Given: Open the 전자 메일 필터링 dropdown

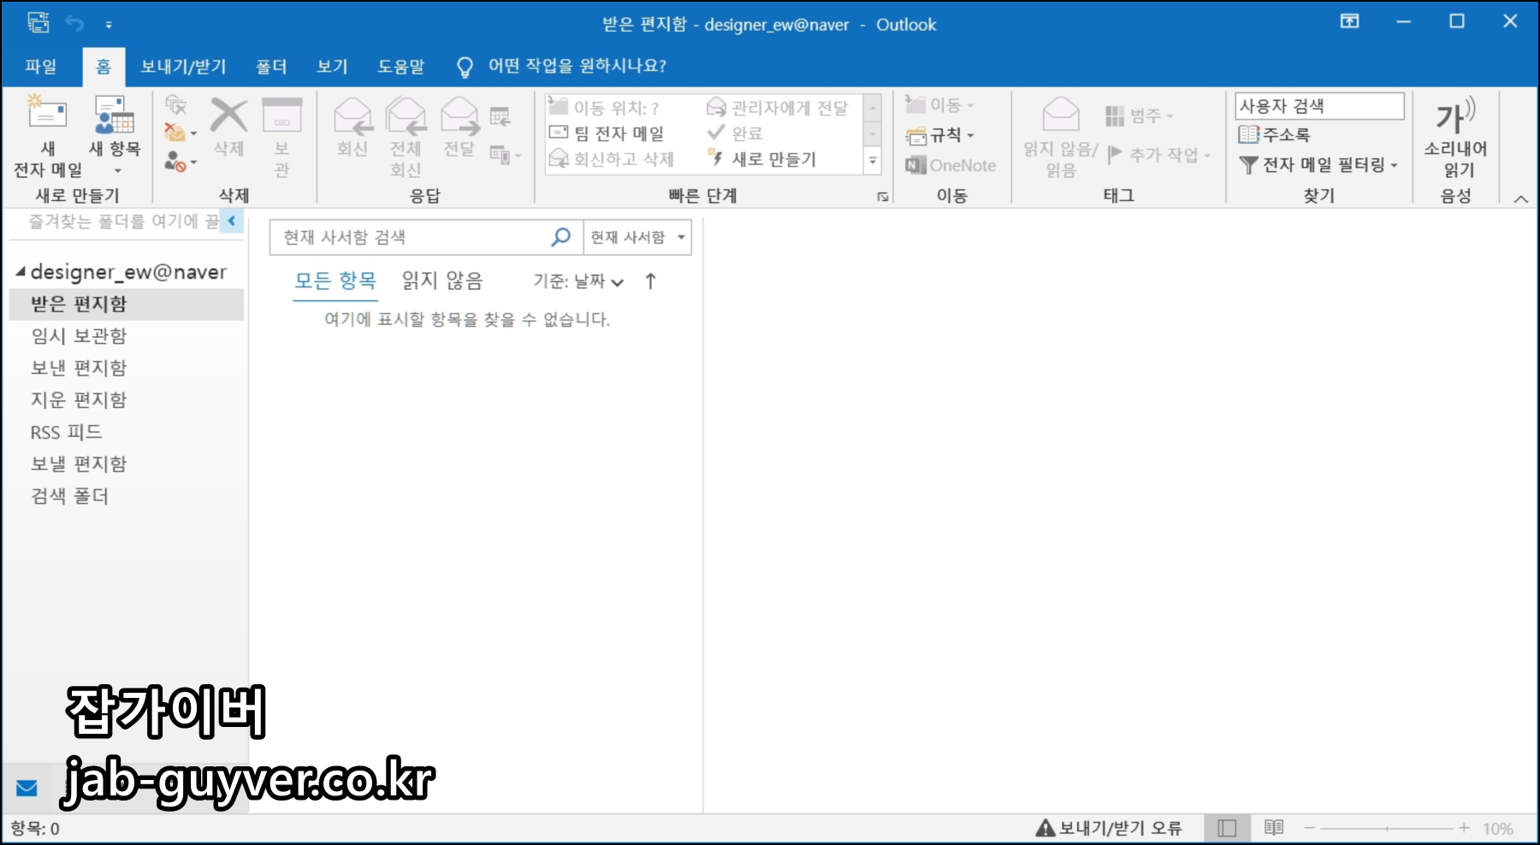Looking at the screenshot, I should pos(1318,164).
